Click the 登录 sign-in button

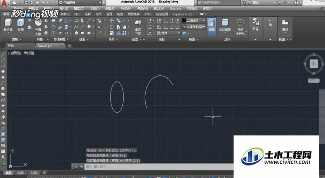click(x=256, y=2)
